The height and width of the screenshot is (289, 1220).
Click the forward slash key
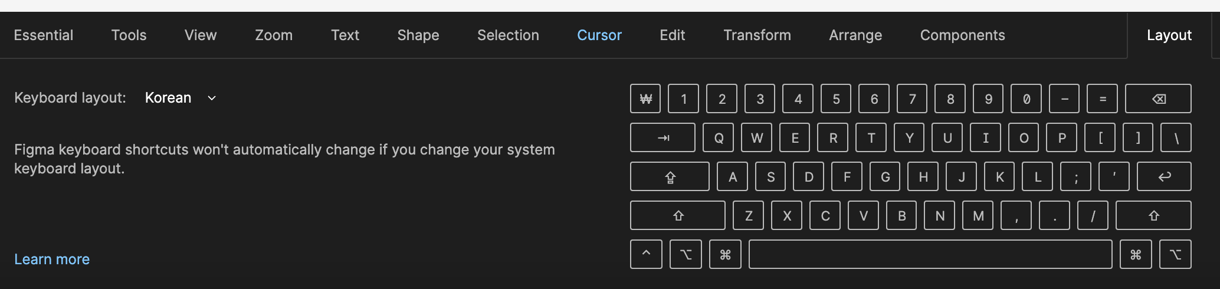coord(1093,215)
